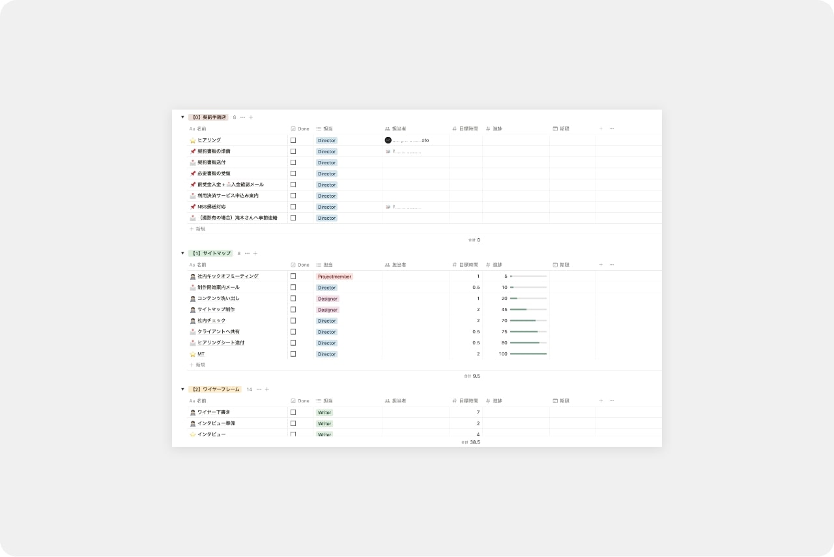Screen dimensions: 834x557
Task: Collapse the 【1】サイトマップ group triangle
Action: pos(182,253)
